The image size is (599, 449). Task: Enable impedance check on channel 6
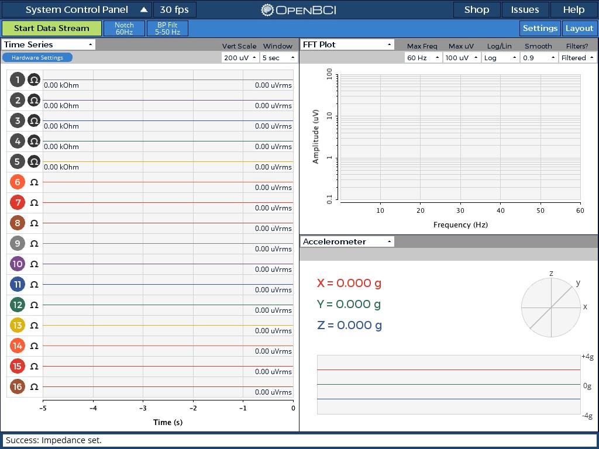click(x=34, y=182)
